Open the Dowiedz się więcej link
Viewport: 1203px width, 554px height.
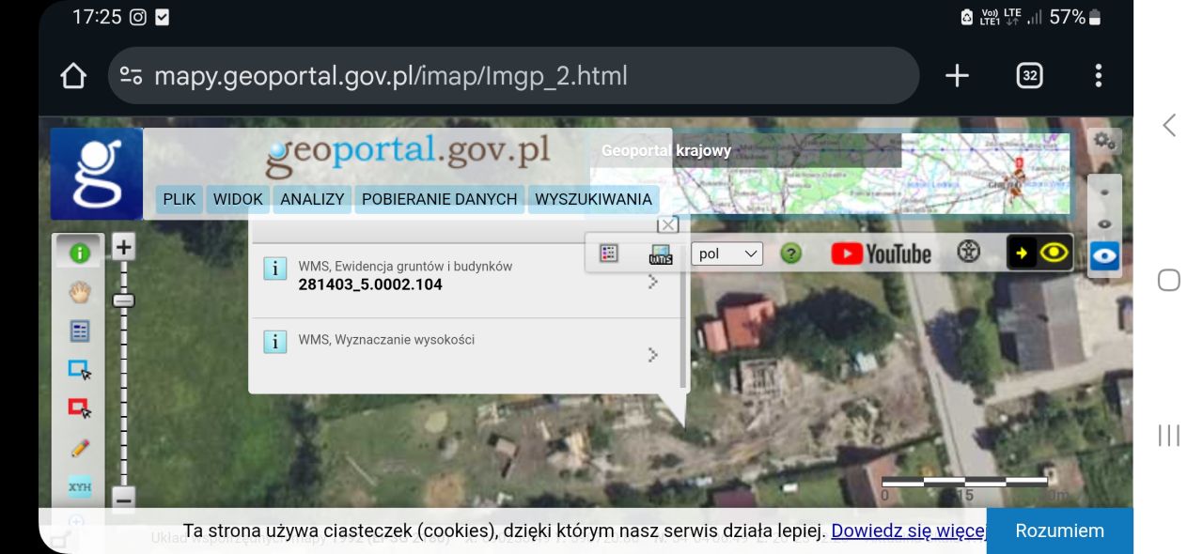coord(905,530)
